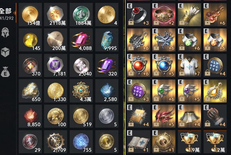Click the white robe armor +7
Image resolution: width=231 pixels, height=155 pixels.
point(189,65)
